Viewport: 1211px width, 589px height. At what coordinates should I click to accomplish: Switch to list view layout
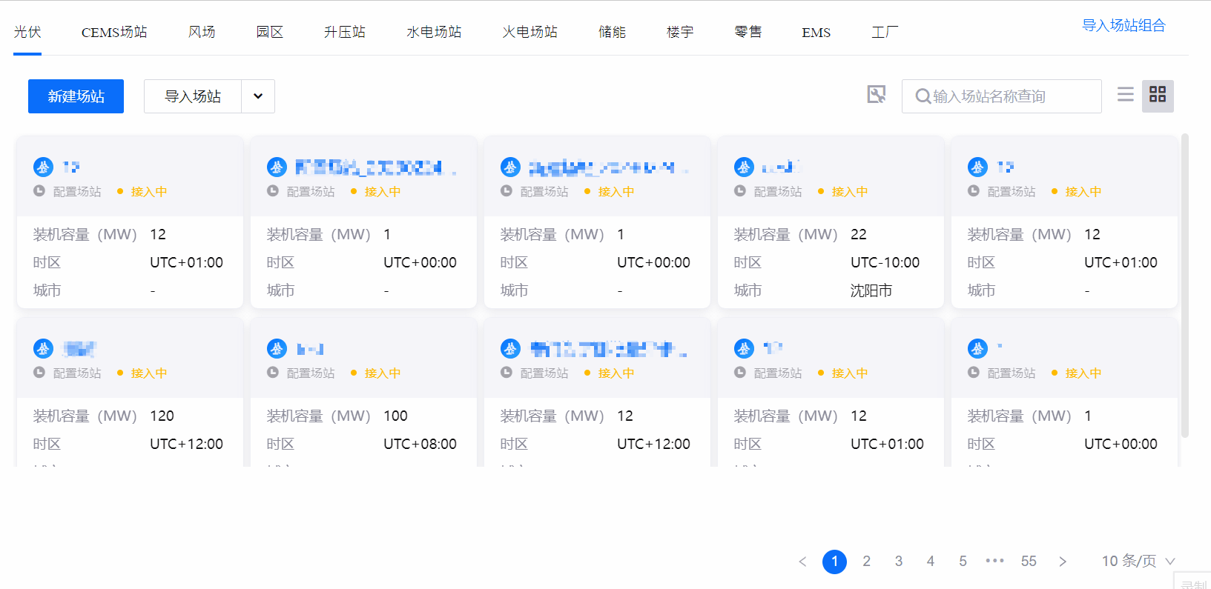point(1125,95)
